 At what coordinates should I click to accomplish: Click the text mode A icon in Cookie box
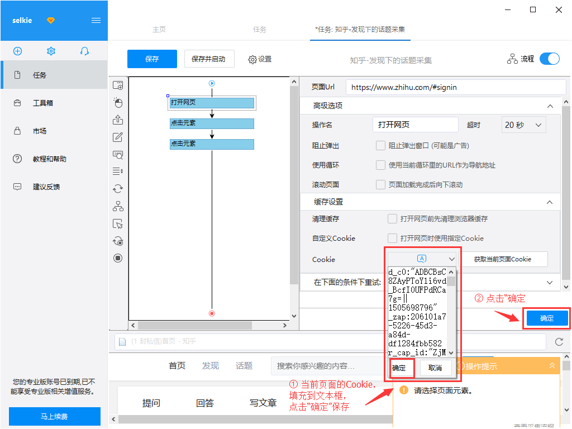pos(421,259)
